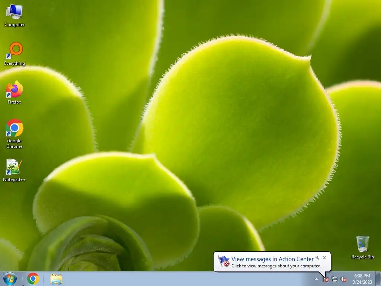The height and width of the screenshot is (286, 381).
Task: Click the flag icon inside the notification balloon
Action: [x=223, y=261]
